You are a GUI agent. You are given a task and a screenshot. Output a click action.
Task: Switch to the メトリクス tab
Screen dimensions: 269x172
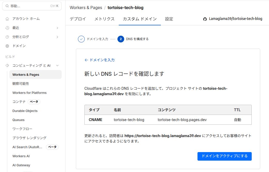click(x=104, y=19)
